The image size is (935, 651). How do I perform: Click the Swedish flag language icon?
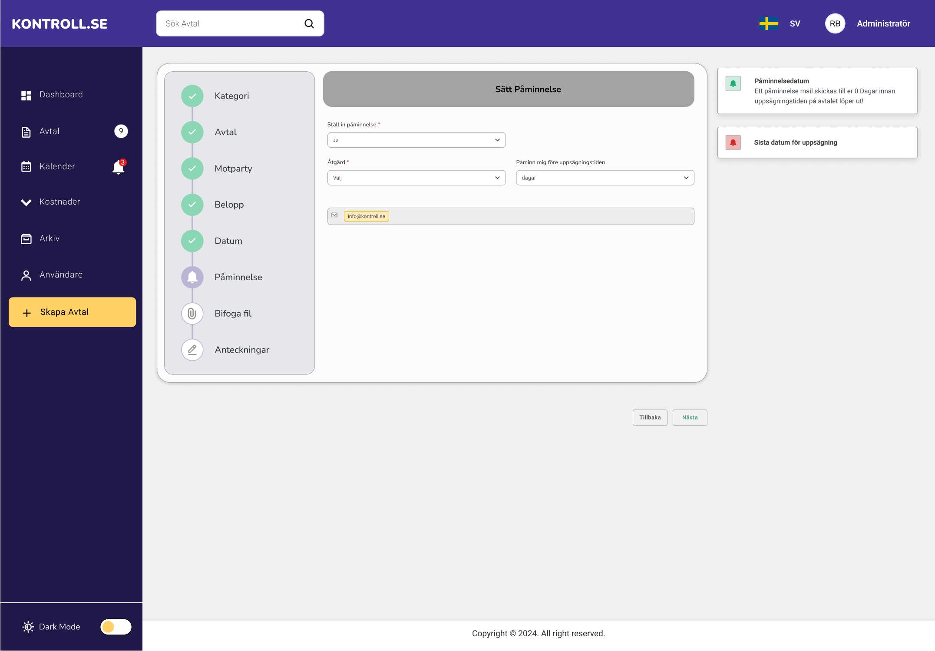tap(769, 23)
